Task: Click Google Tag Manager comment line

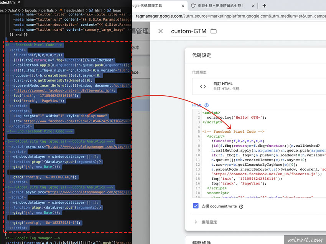Action: (x=33, y=238)
